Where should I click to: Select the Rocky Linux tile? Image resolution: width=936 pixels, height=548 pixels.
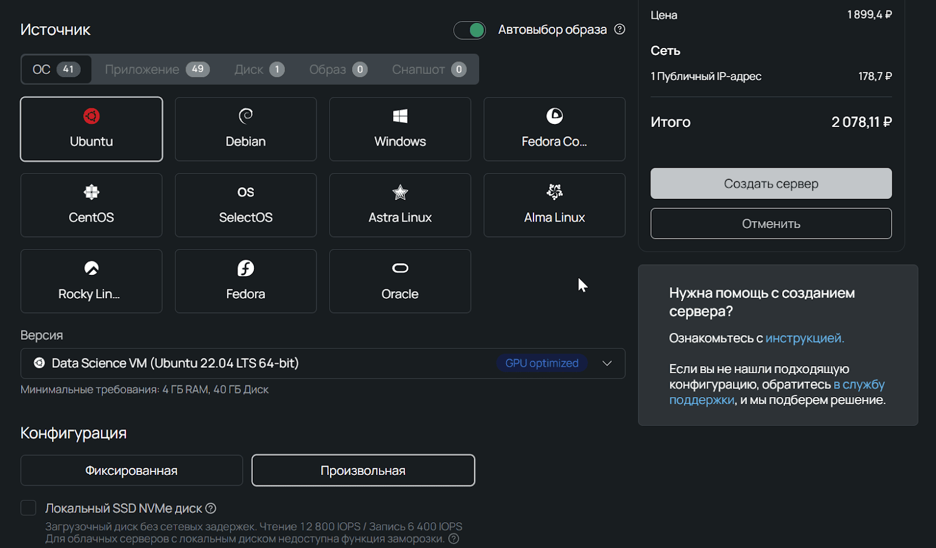[x=91, y=281]
